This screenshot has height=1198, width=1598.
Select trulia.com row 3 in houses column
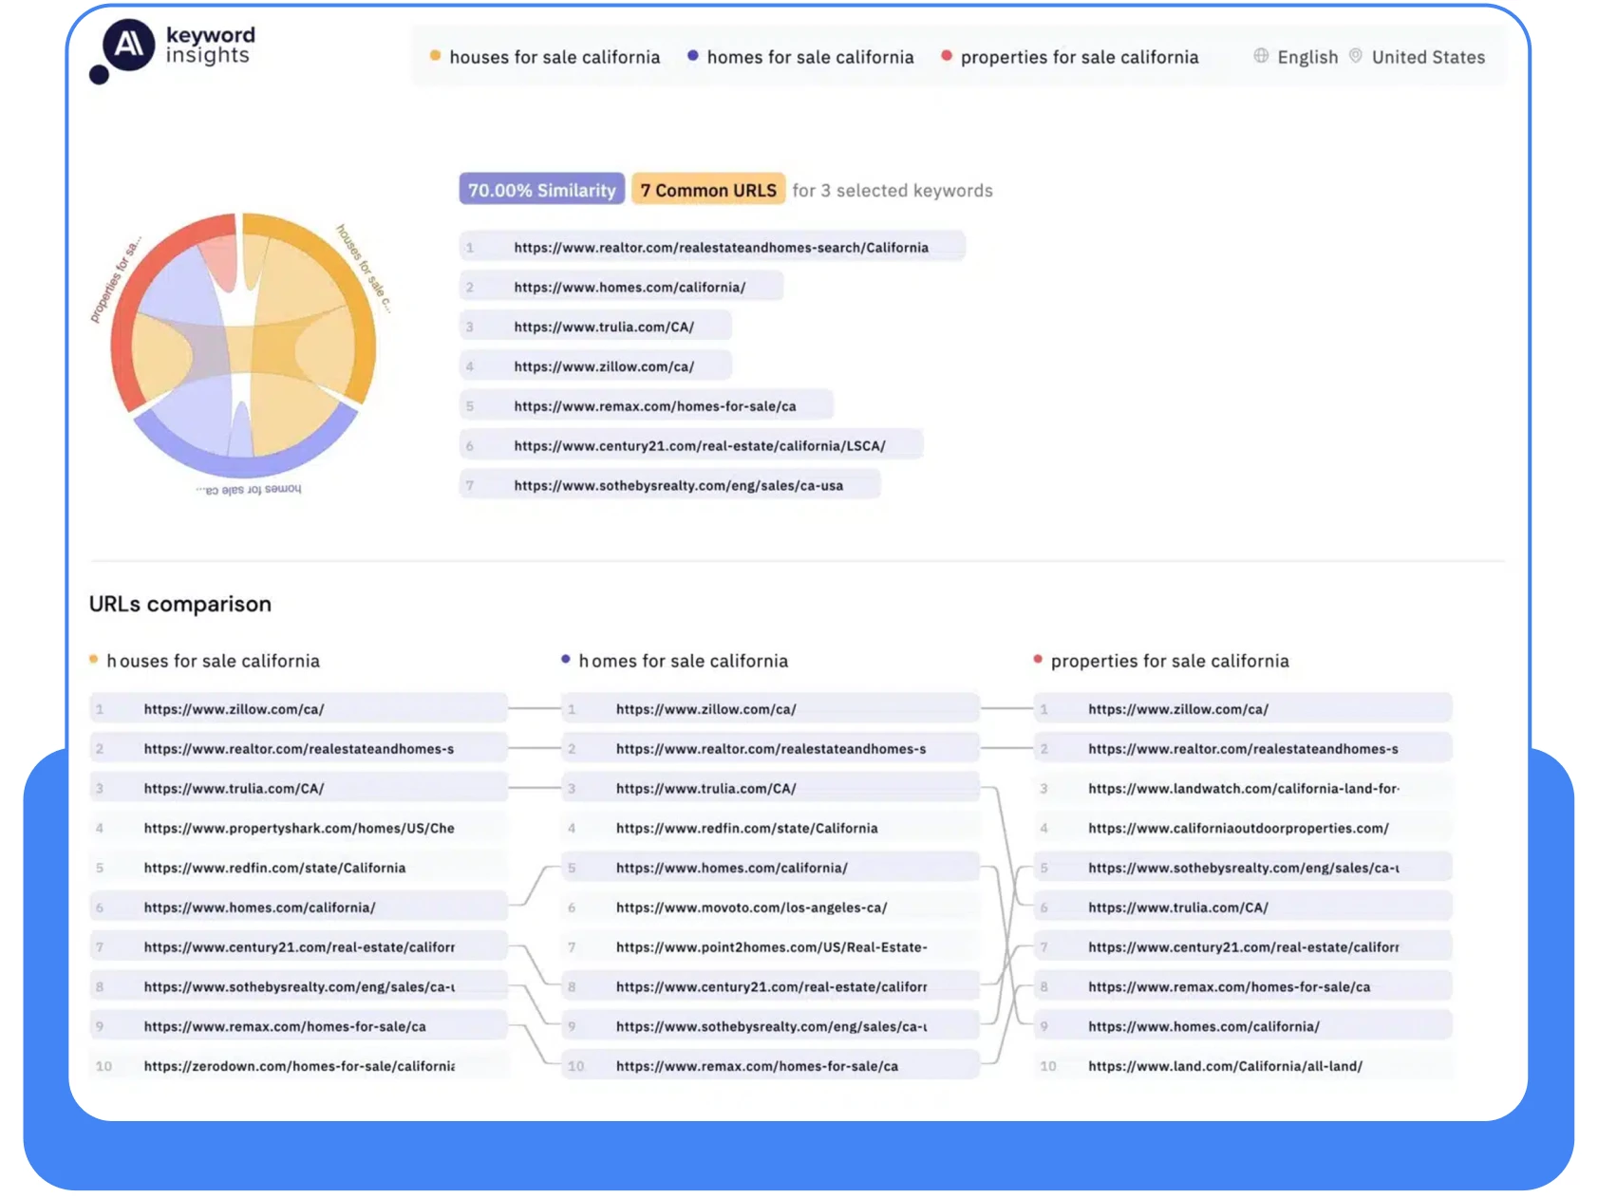(x=298, y=788)
